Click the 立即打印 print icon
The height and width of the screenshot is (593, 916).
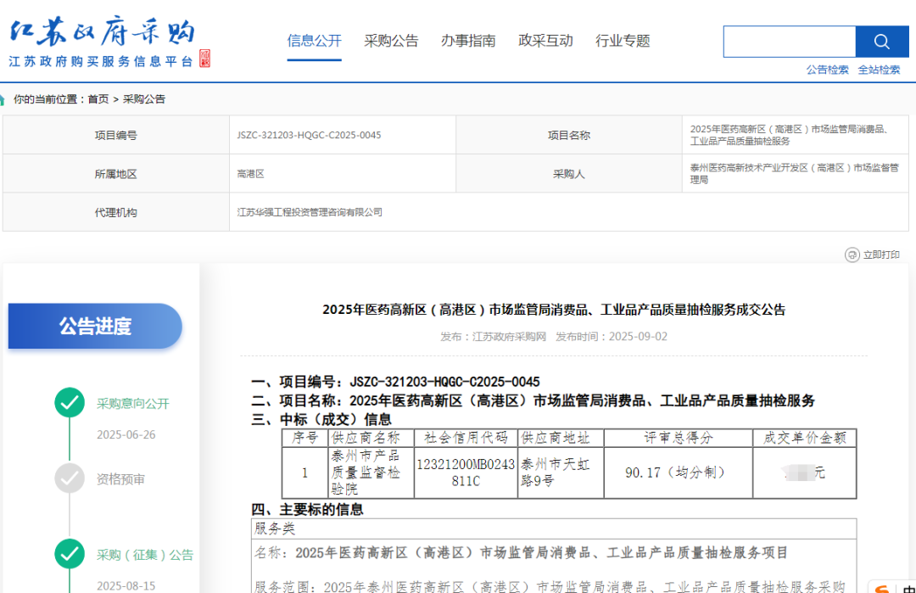(852, 255)
